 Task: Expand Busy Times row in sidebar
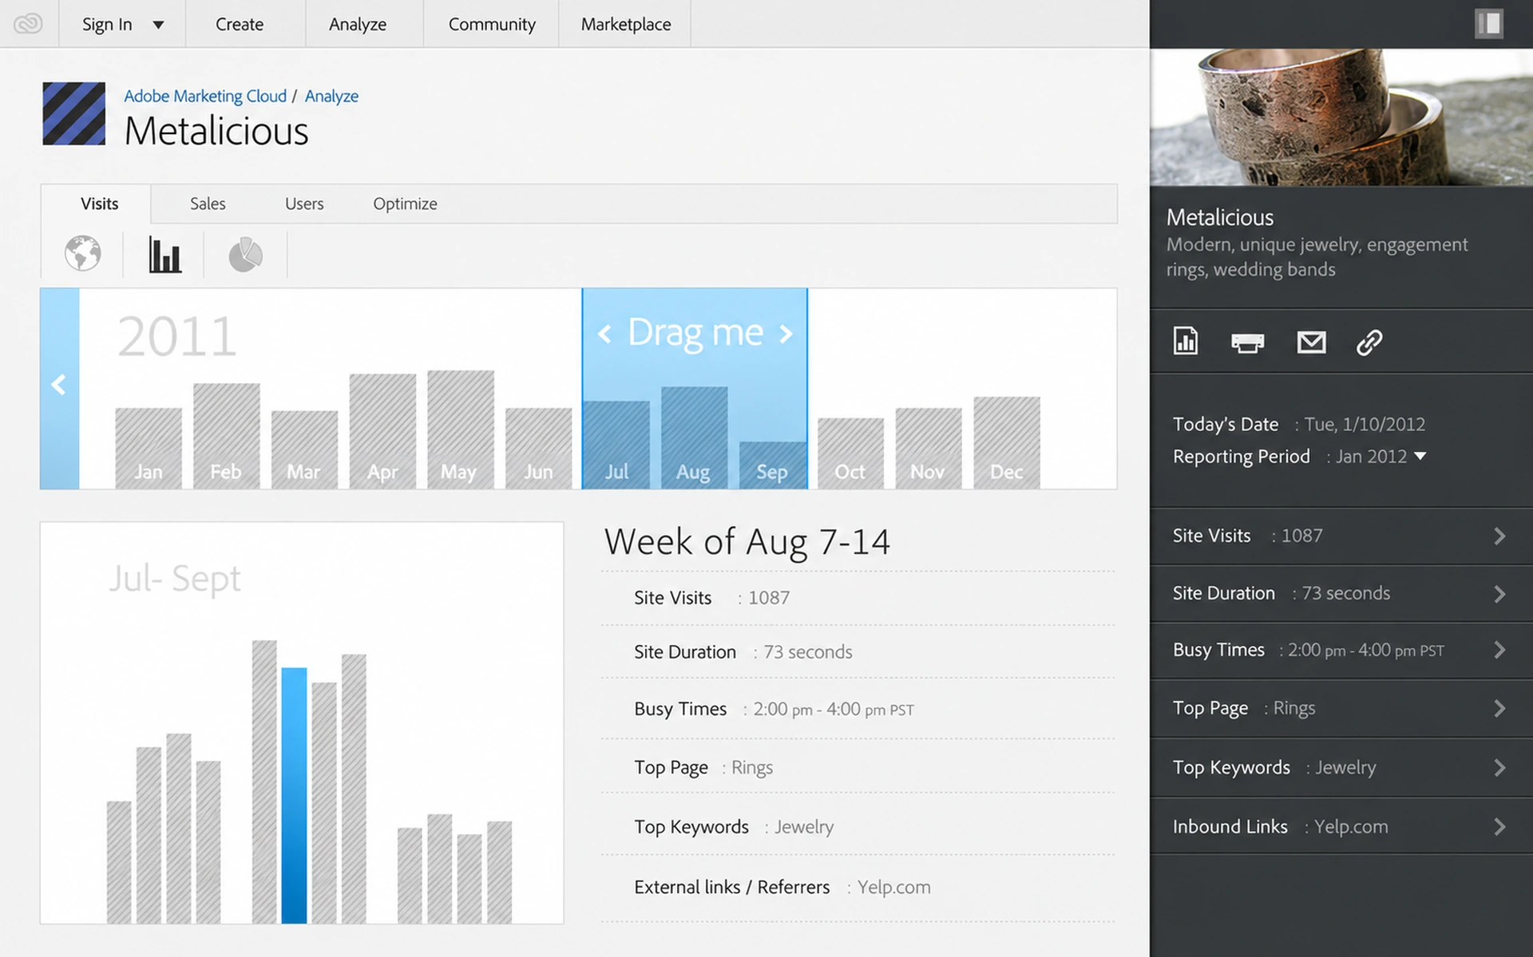pos(1341,651)
